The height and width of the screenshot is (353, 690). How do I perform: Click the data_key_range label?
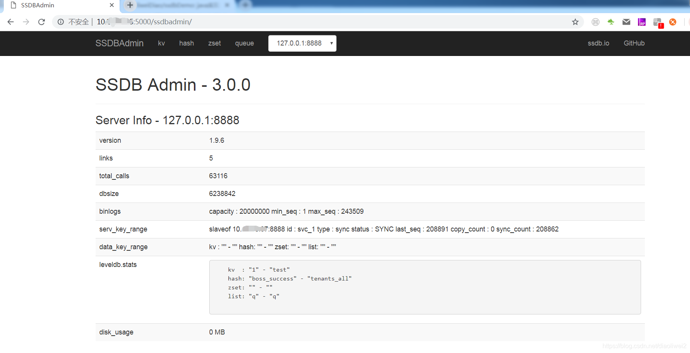[123, 247]
